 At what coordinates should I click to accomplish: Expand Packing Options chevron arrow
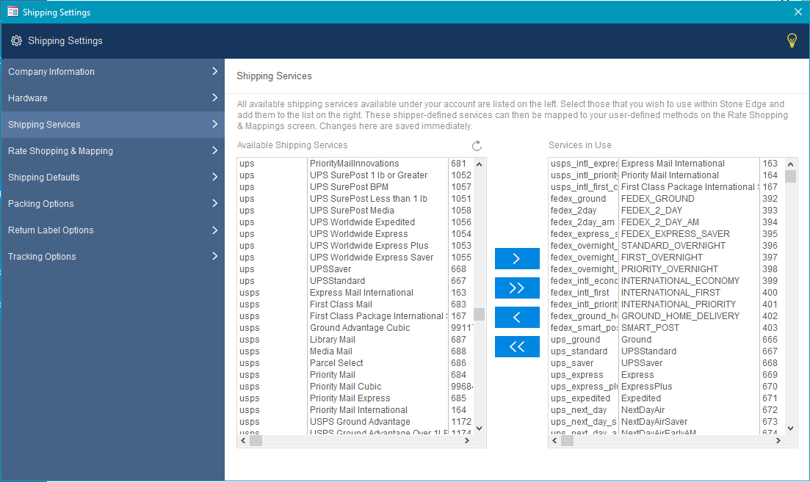pos(215,202)
